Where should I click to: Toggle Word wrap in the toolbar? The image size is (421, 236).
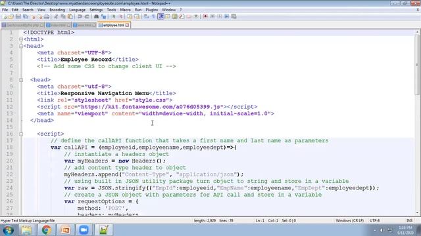pos(146,16)
